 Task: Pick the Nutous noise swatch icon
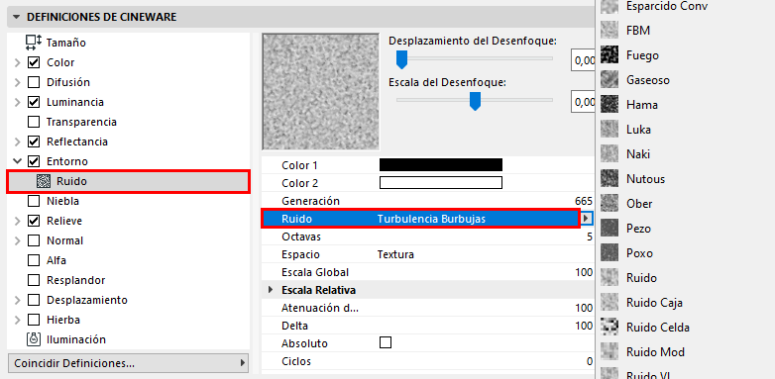609,179
